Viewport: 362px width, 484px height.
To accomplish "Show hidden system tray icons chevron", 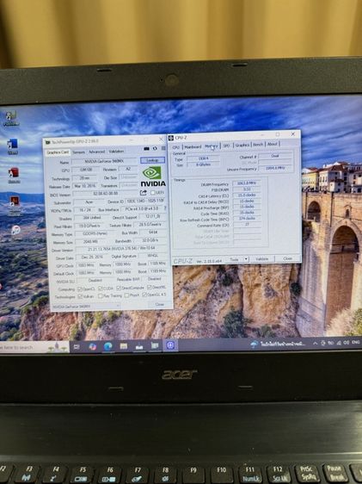I will (316, 343).
